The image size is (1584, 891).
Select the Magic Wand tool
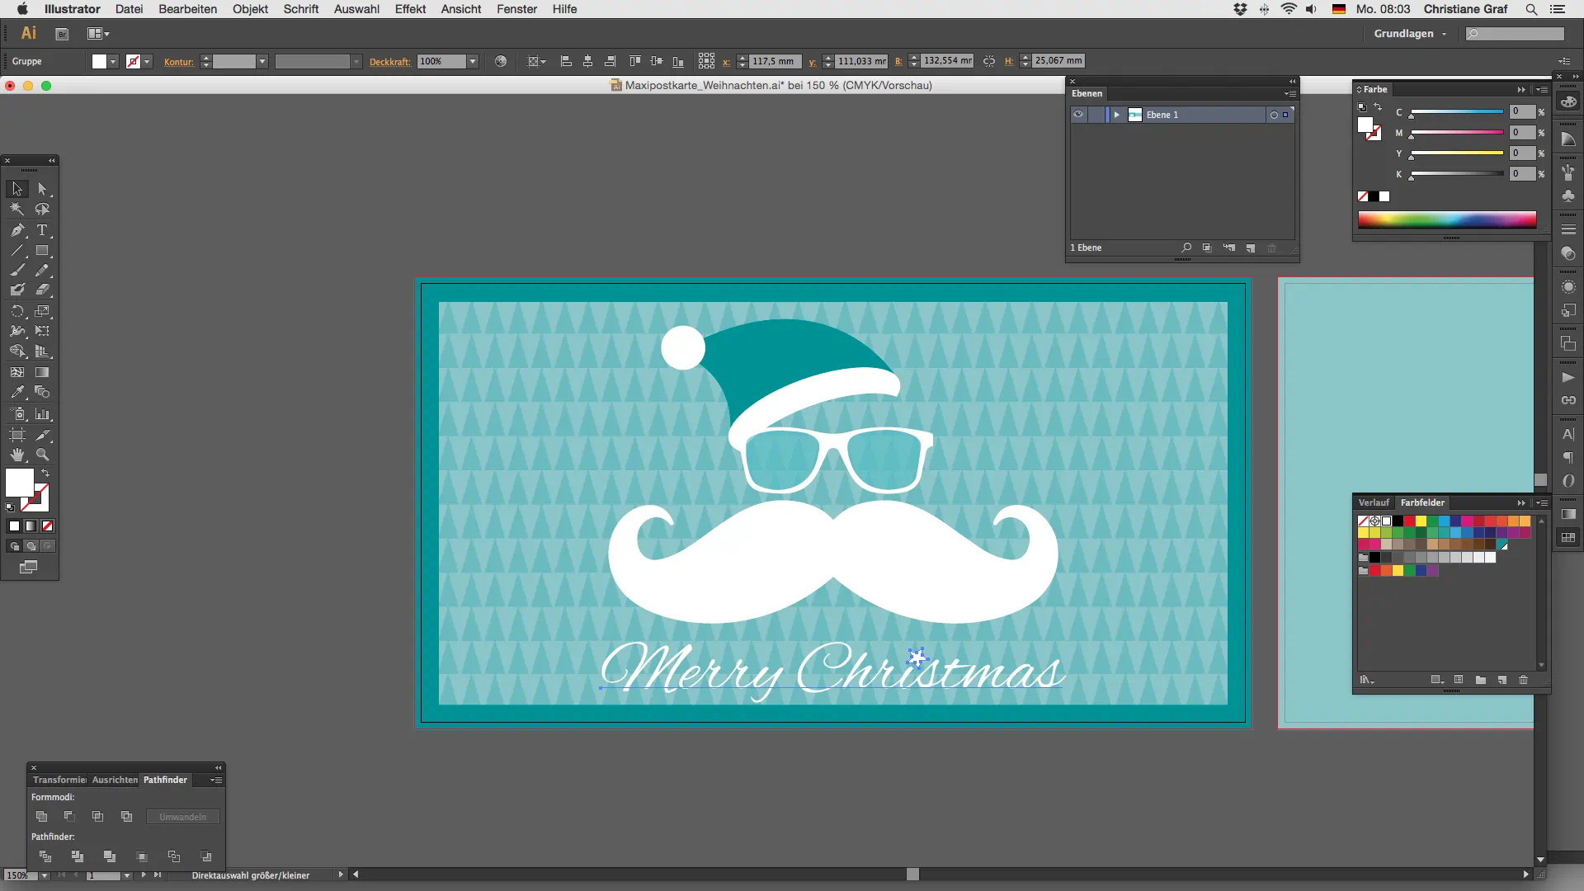(16, 210)
